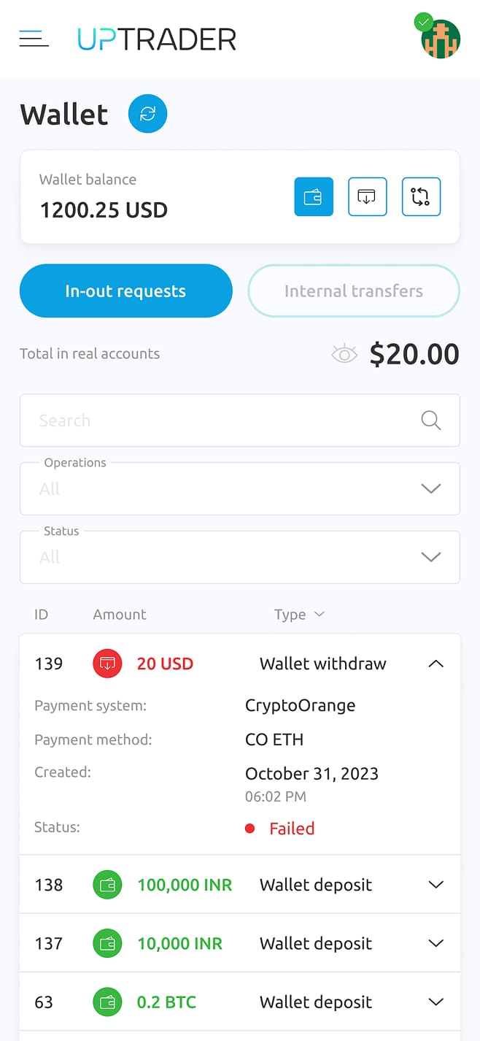Click the green deposit icon of request 138

tap(107, 885)
